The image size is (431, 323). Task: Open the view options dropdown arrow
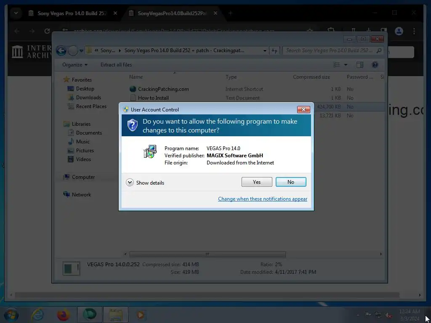[x=346, y=65]
